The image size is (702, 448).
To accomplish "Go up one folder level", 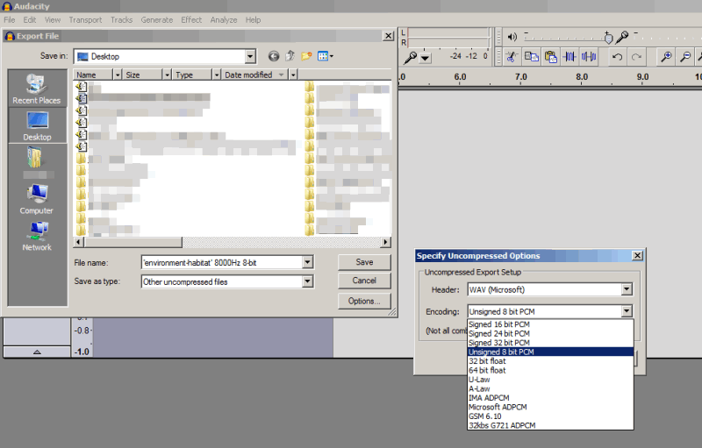I will (x=290, y=56).
